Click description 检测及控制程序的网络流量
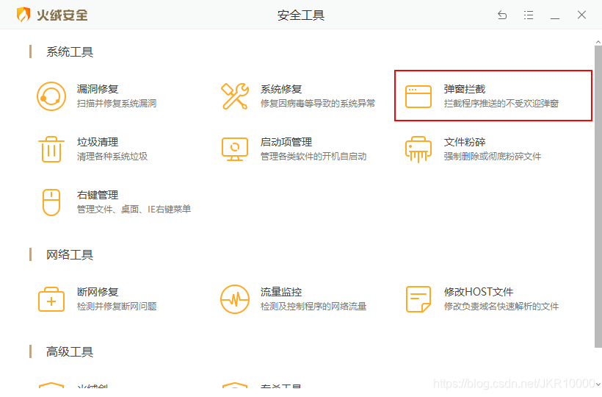Viewport: 602px width, 397px height. 313,307
